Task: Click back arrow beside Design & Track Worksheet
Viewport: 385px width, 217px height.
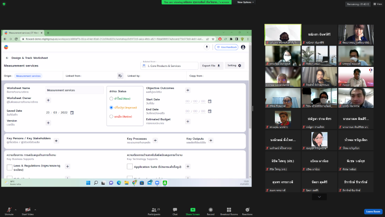Action: pyautogui.click(x=7, y=58)
